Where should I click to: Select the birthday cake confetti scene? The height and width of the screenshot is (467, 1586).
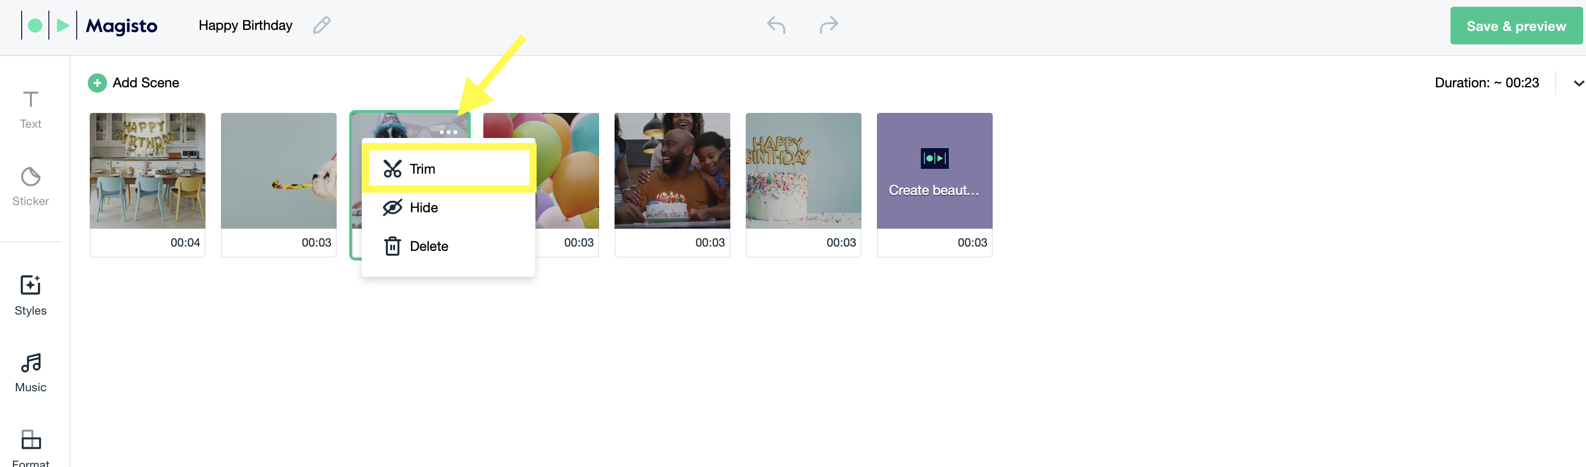(x=803, y=184)
